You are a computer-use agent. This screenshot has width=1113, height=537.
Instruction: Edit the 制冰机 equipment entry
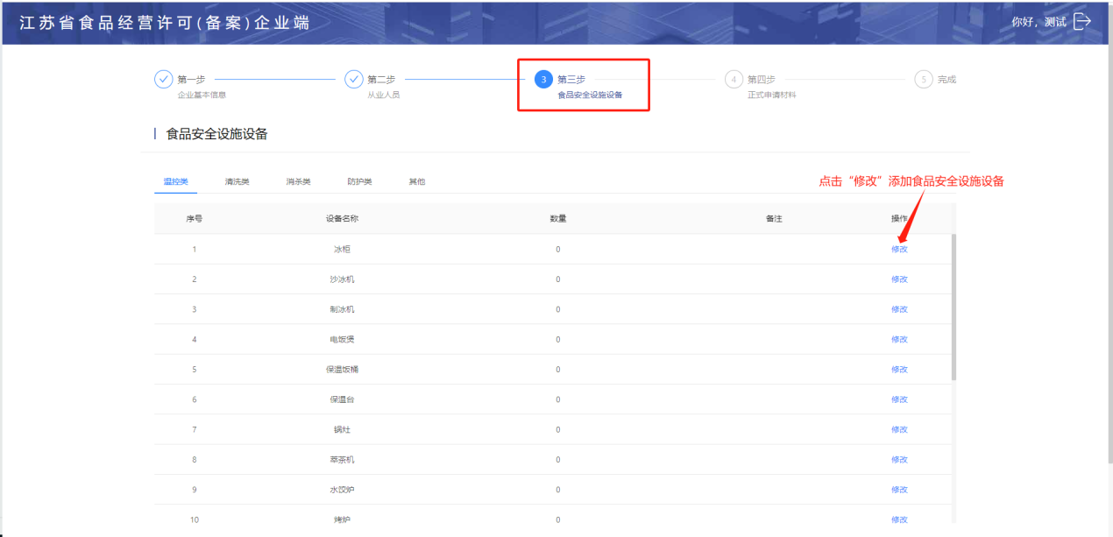(x=899, y=309)
